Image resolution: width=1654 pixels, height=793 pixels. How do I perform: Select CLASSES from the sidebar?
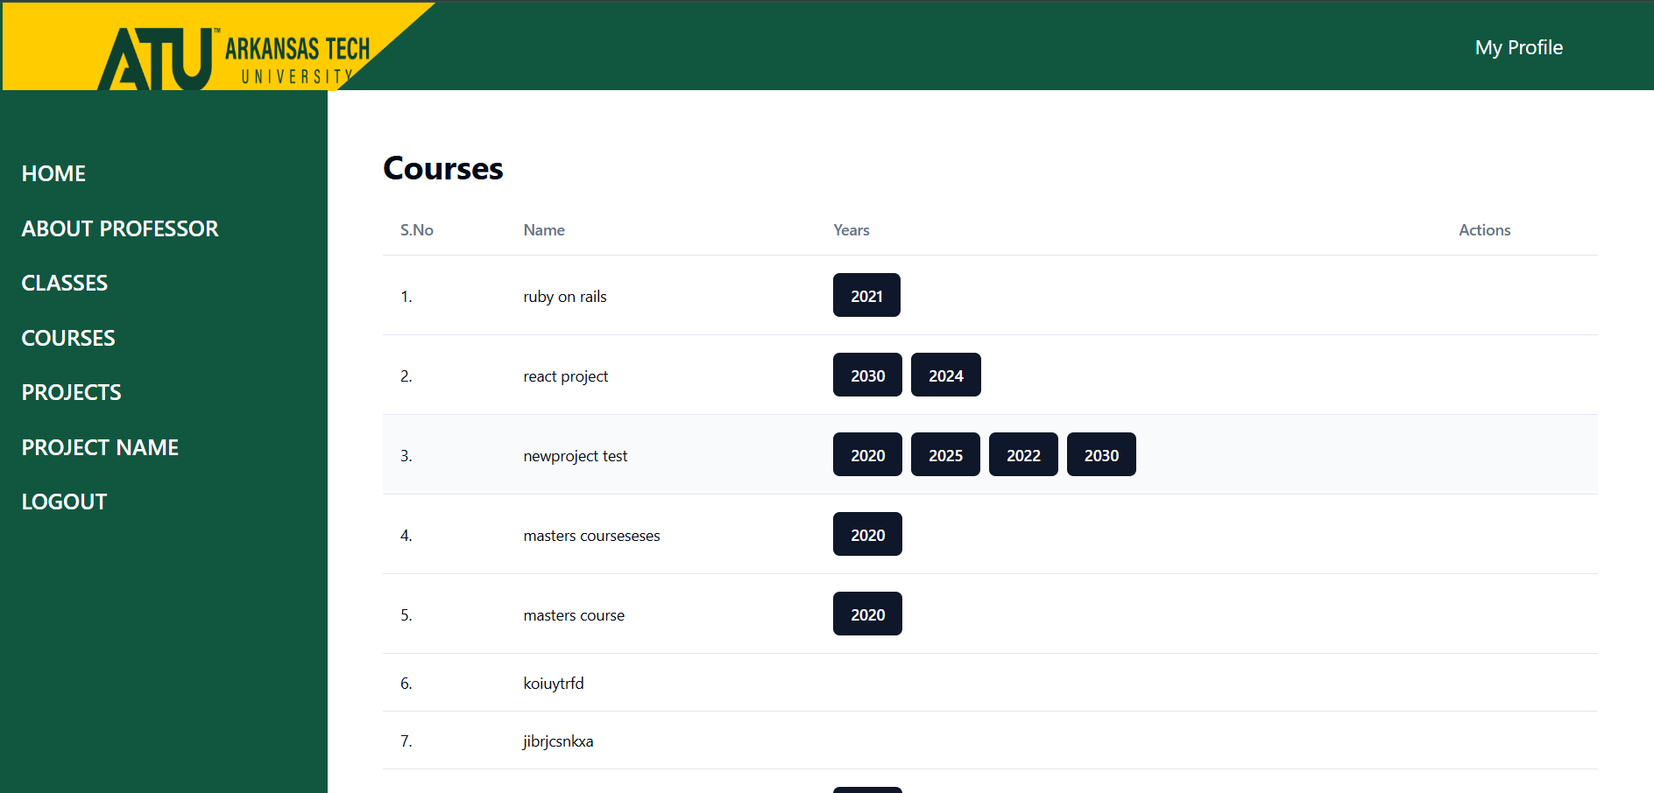click(64, 282)
